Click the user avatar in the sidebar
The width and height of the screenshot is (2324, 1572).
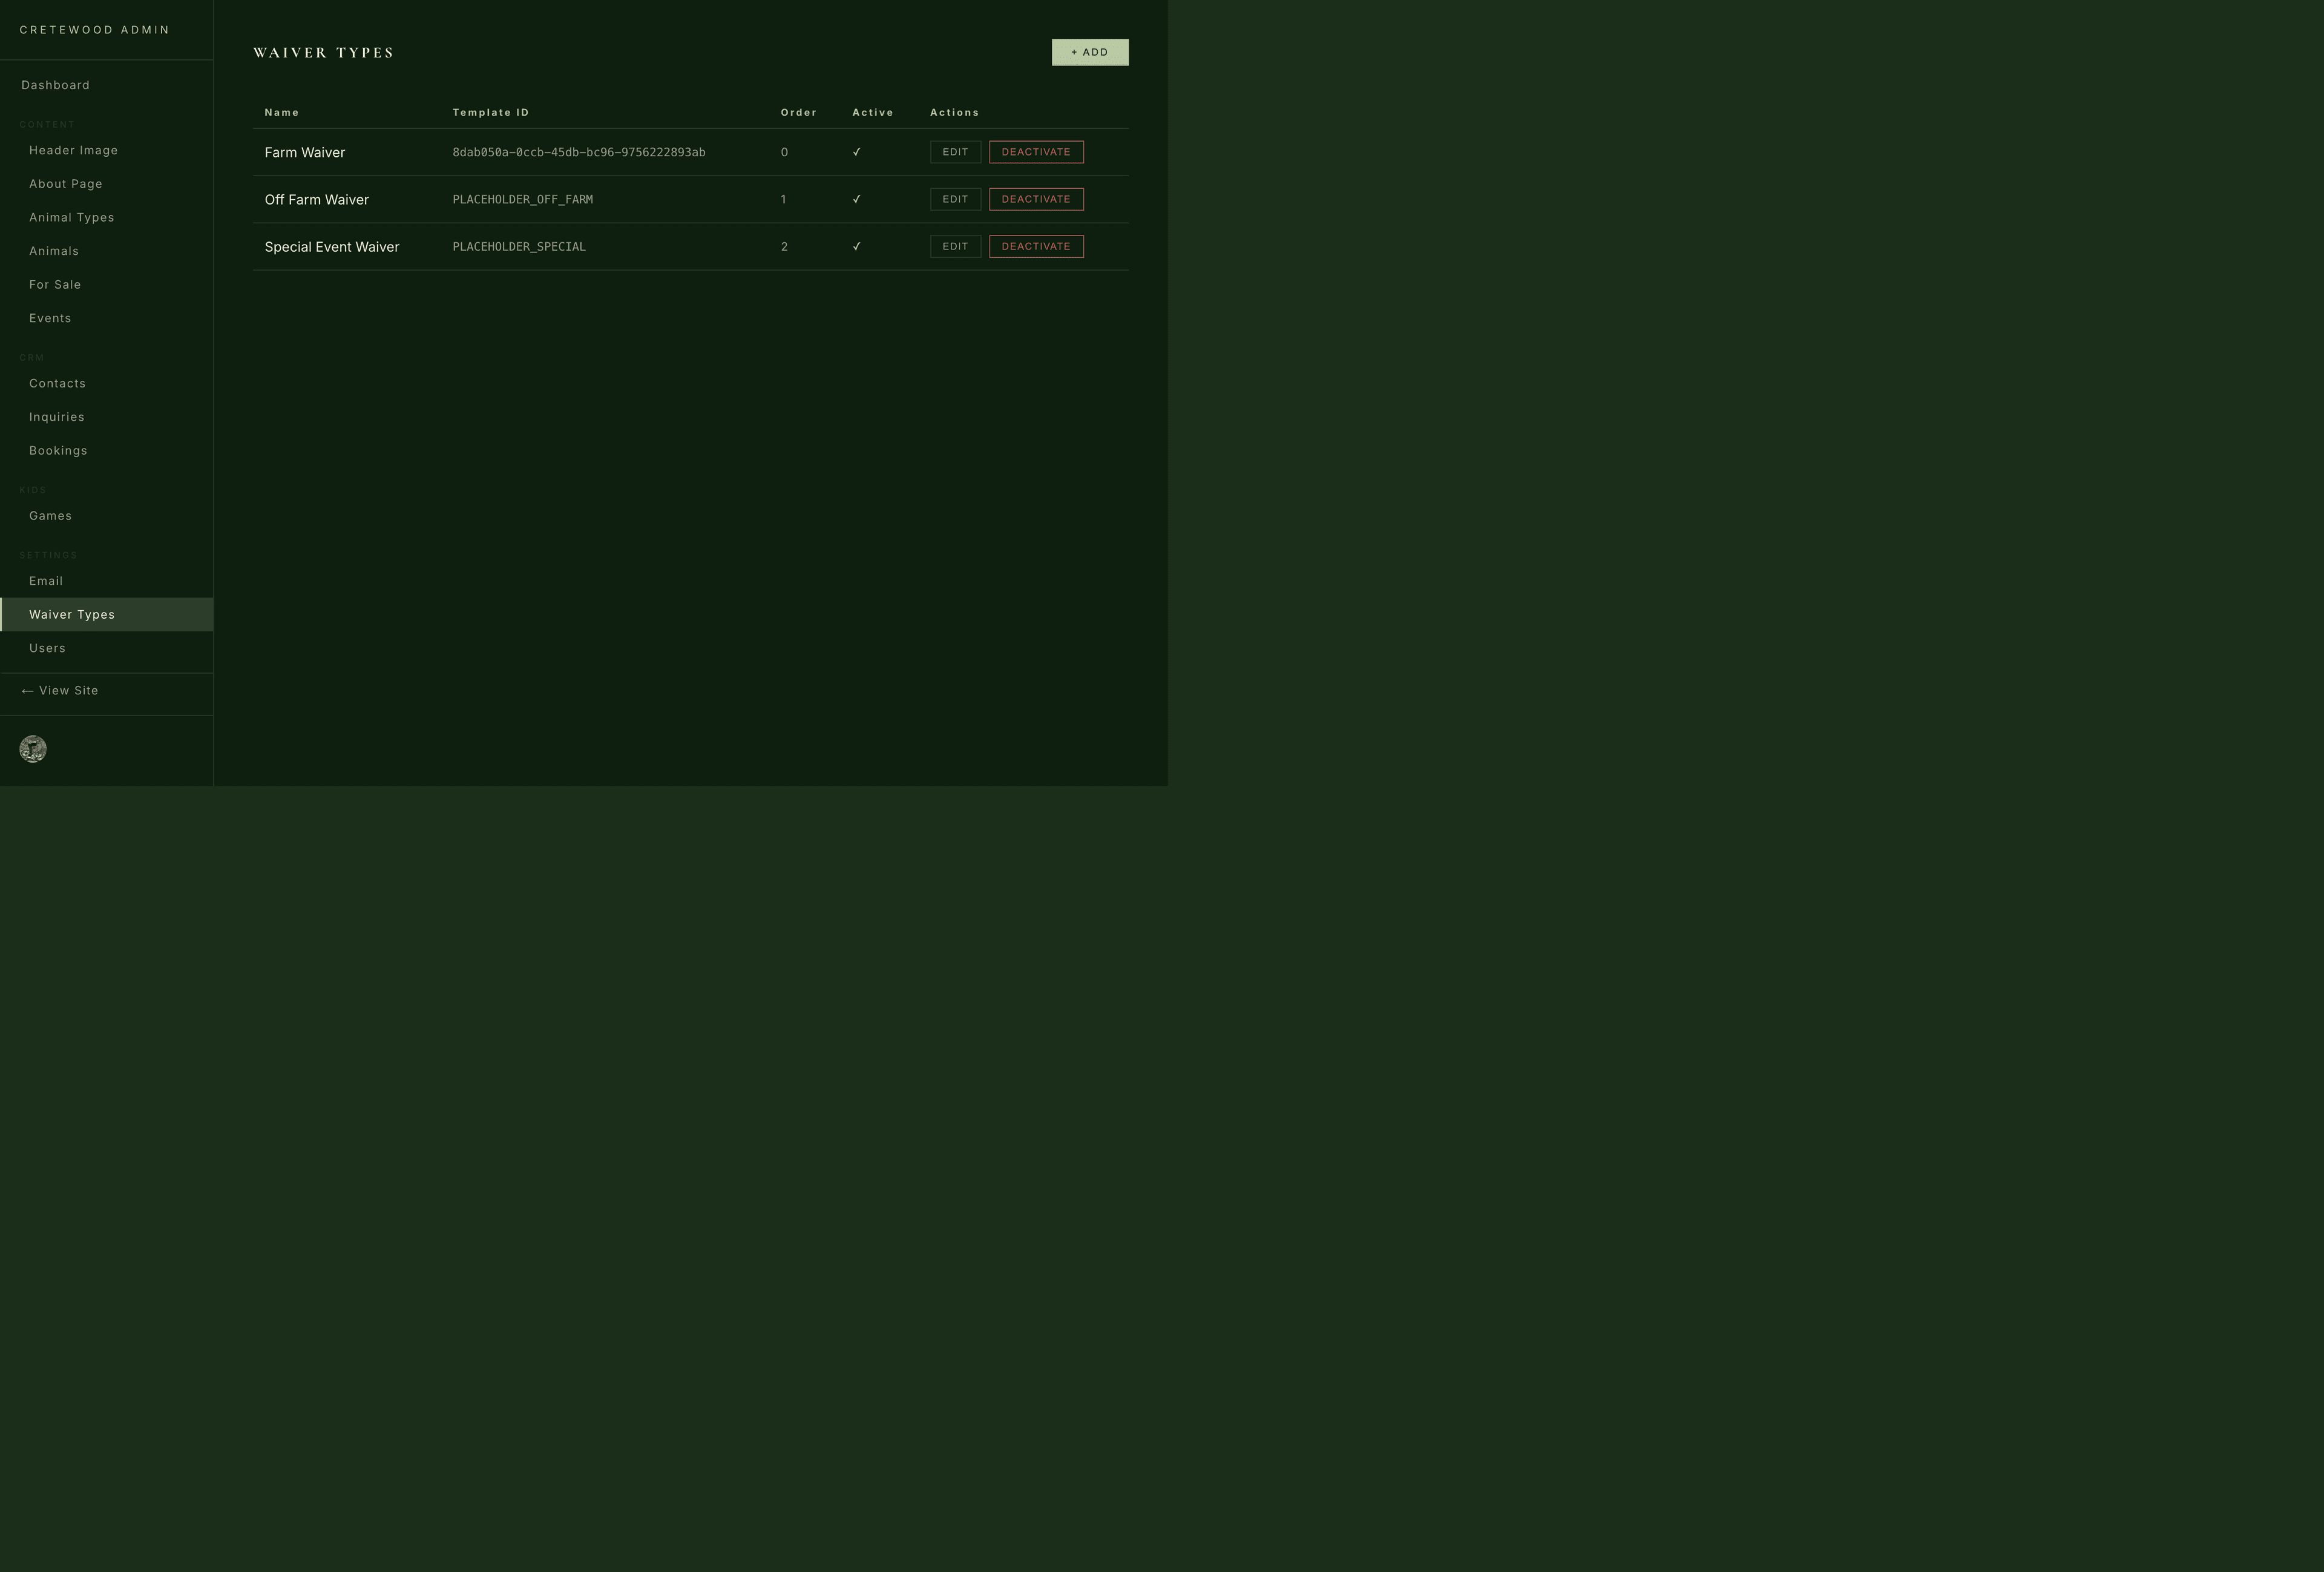click(x=33, y=749)
